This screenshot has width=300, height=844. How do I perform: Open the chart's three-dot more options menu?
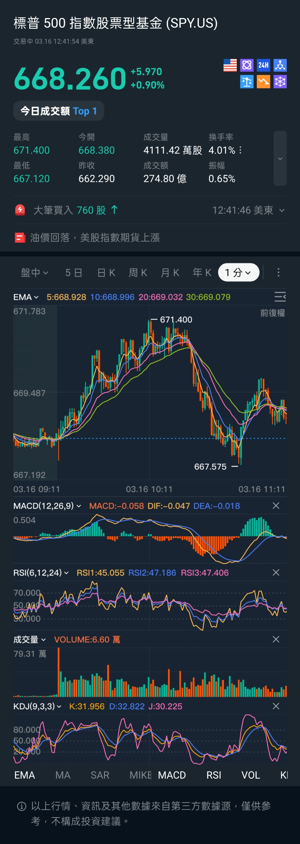(x=278, y=273)
